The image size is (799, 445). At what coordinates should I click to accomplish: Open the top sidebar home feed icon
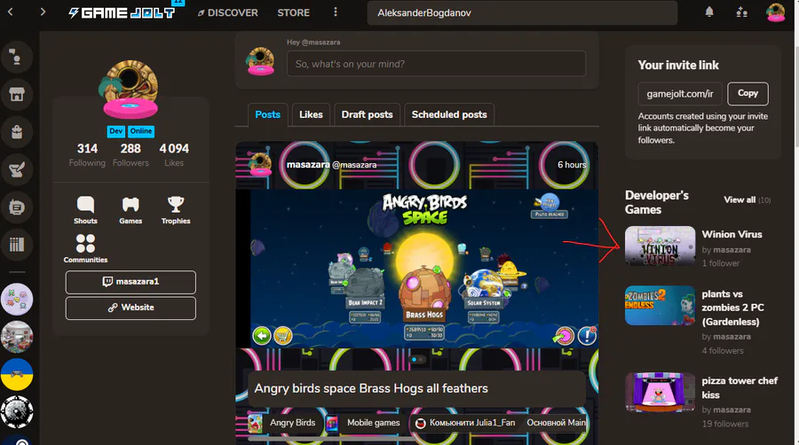[17, 57]
